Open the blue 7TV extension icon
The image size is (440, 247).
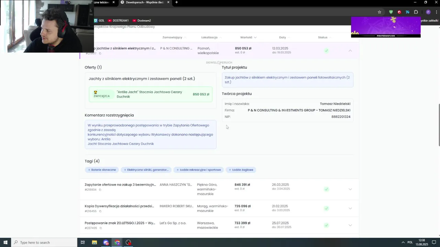[x=407, y=12]
